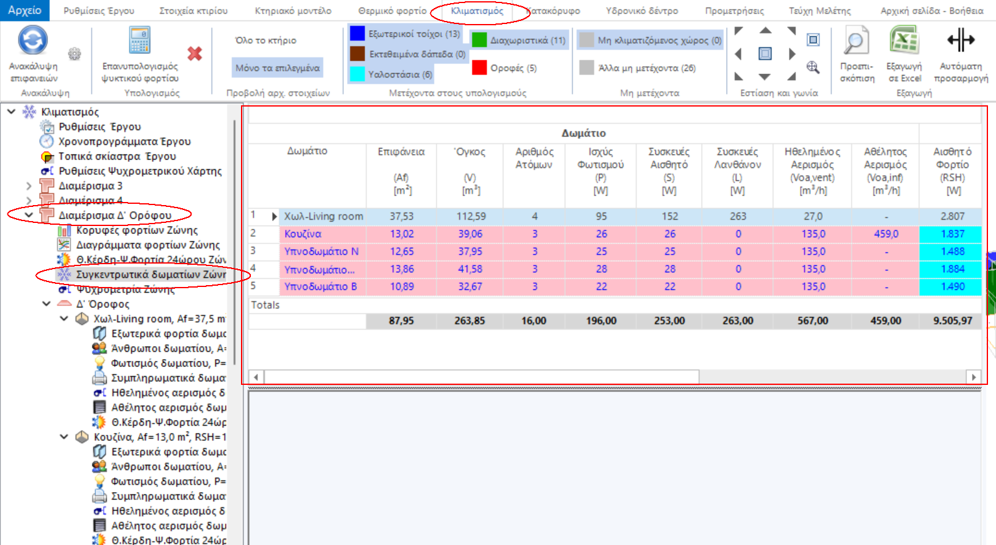The image size is (996, 545).
Task: Switch to Υδρονικό δέντρο tab
Action: coord(642,11)
